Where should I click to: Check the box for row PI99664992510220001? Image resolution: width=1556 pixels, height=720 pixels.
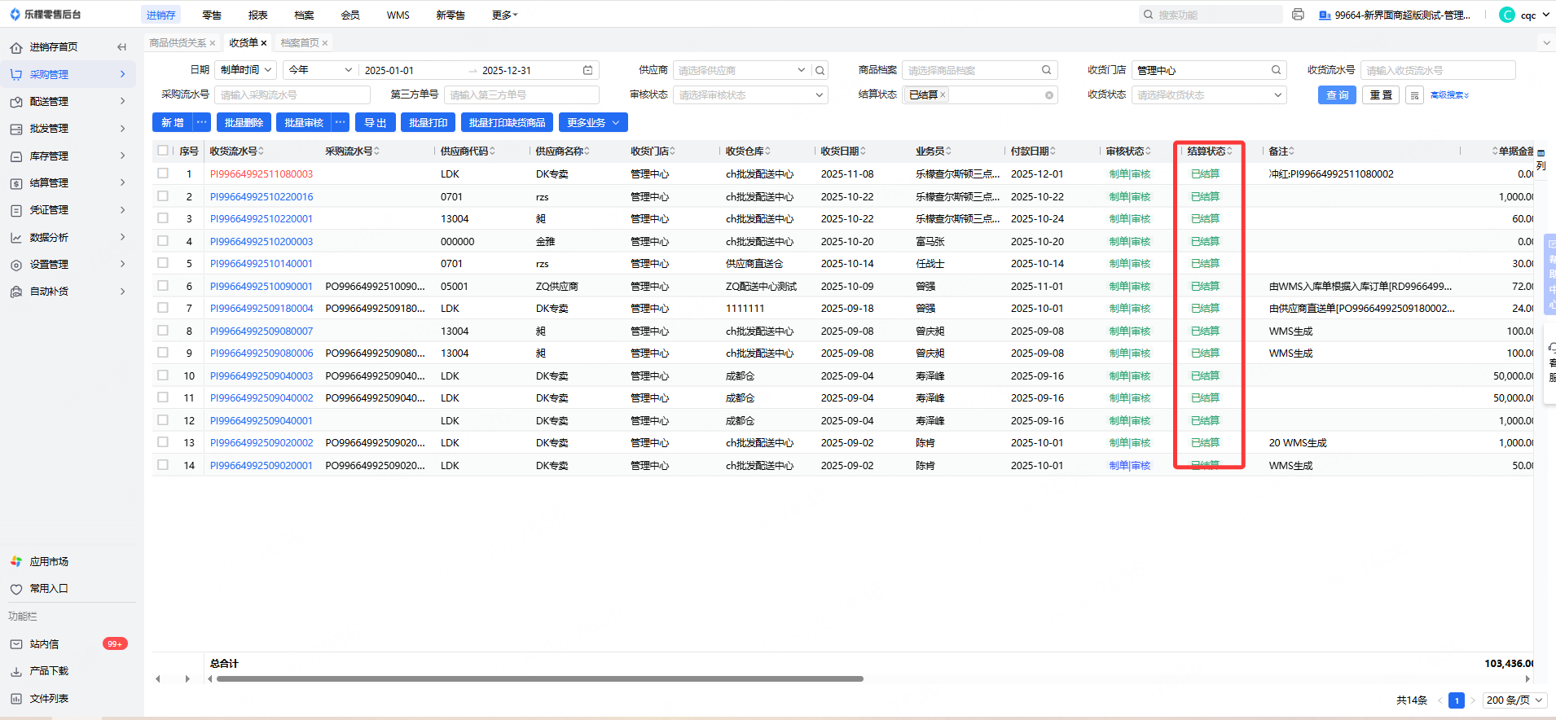pyautogui.click(x=163, y=218)
